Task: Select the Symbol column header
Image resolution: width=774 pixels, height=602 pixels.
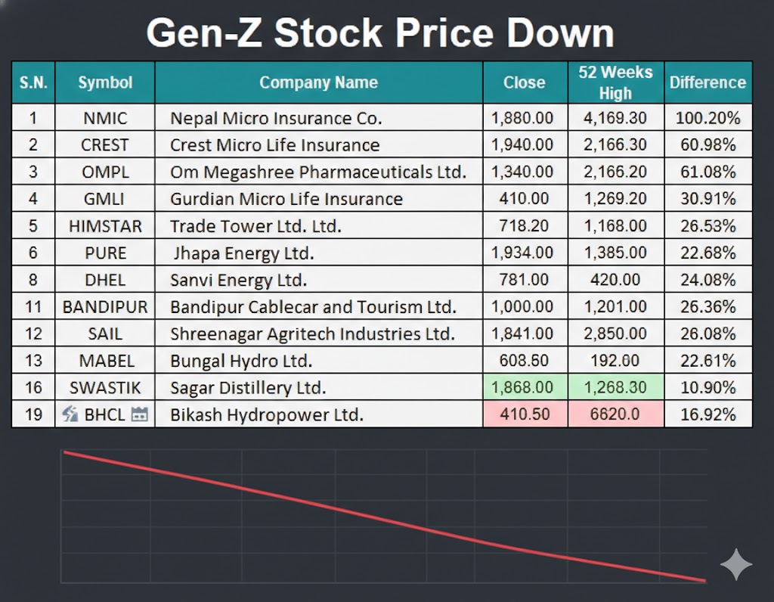Action: 105,82
